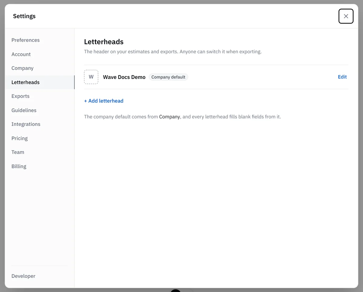Click the Letterheads heading

tap(104, 42)
